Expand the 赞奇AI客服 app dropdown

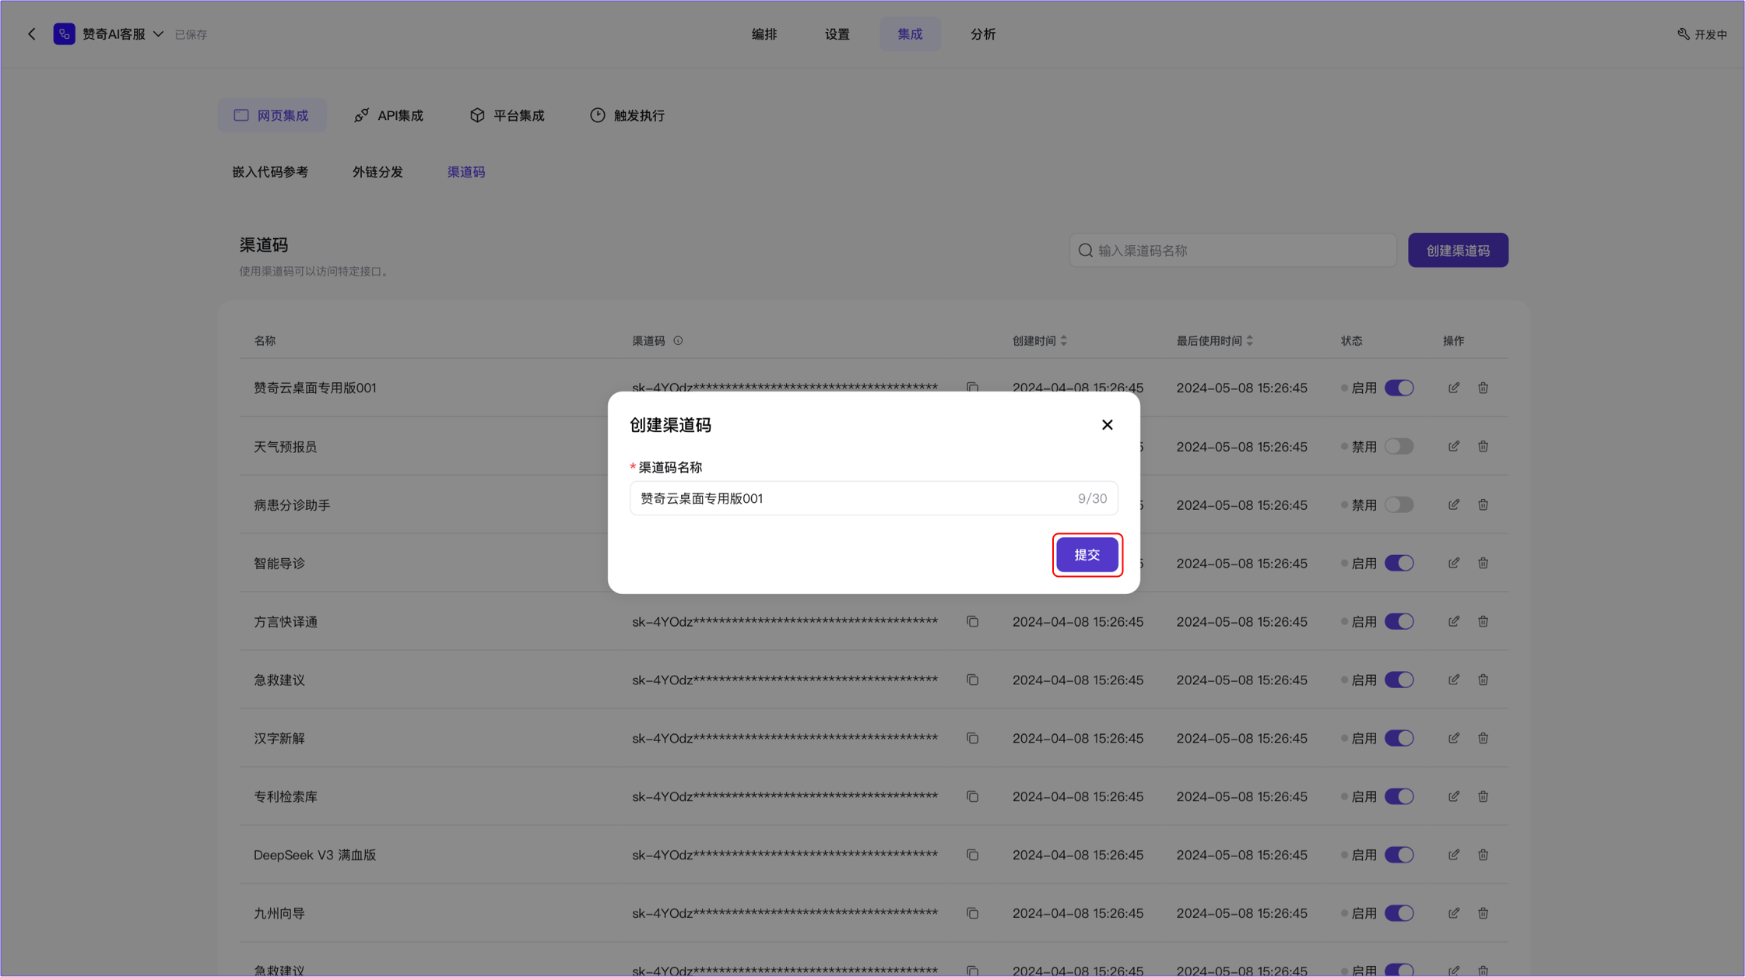158,34
